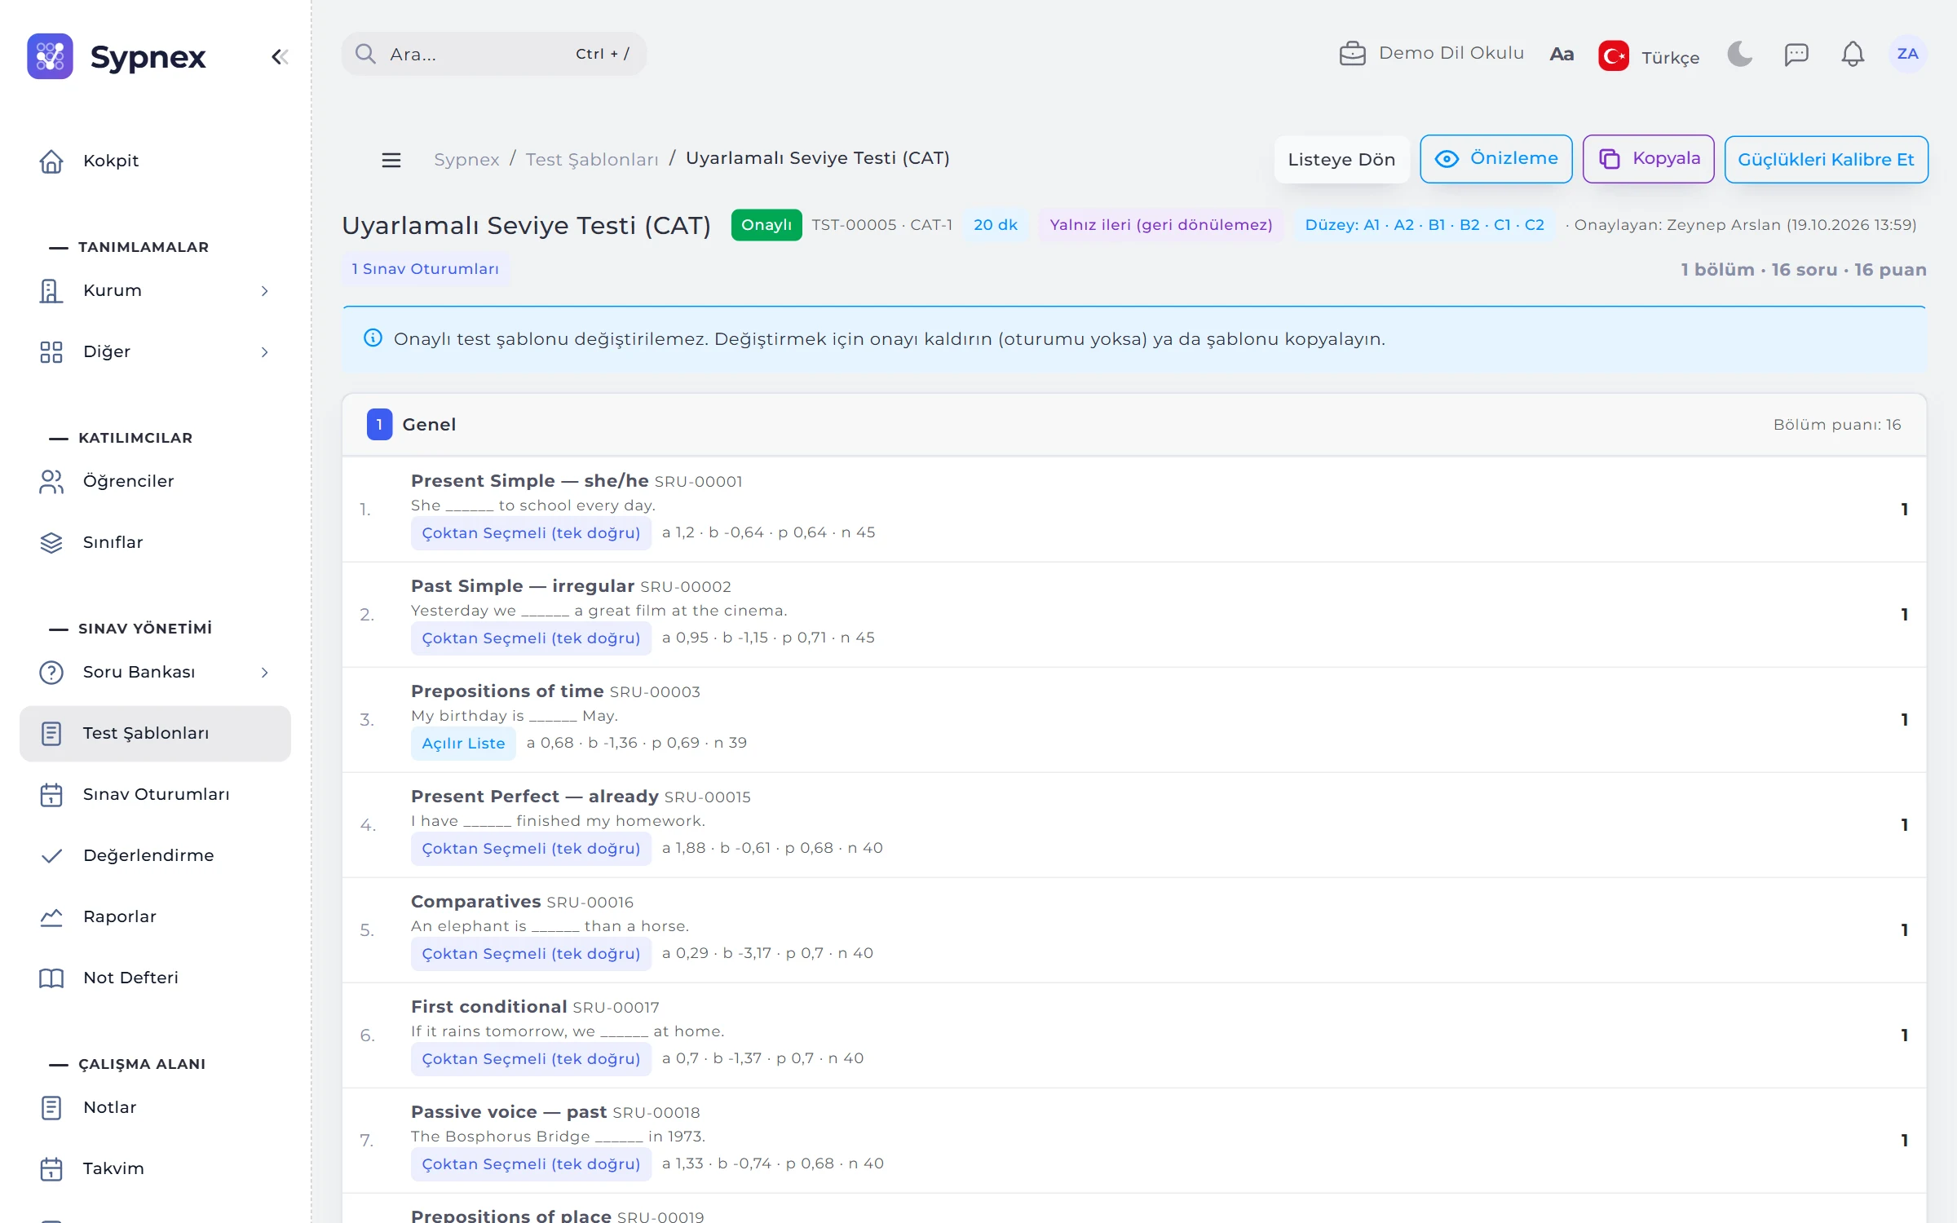Click the eye icon in Önizleme
The image size is (1957, 1223).
[1447, 159]
